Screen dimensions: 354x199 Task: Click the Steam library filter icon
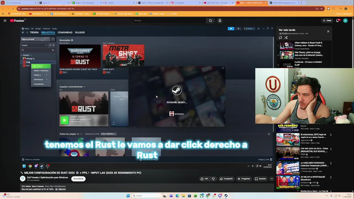(53, 50)
